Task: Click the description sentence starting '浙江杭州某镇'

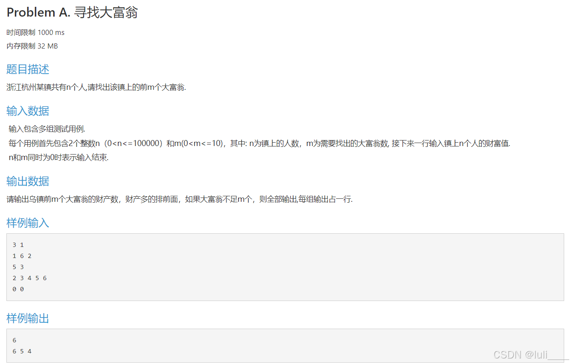Action: pyautogui.click(x=96, y=88)
